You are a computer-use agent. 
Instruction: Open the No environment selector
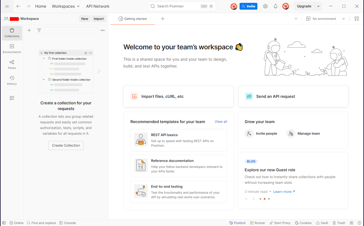pos(325,19)
